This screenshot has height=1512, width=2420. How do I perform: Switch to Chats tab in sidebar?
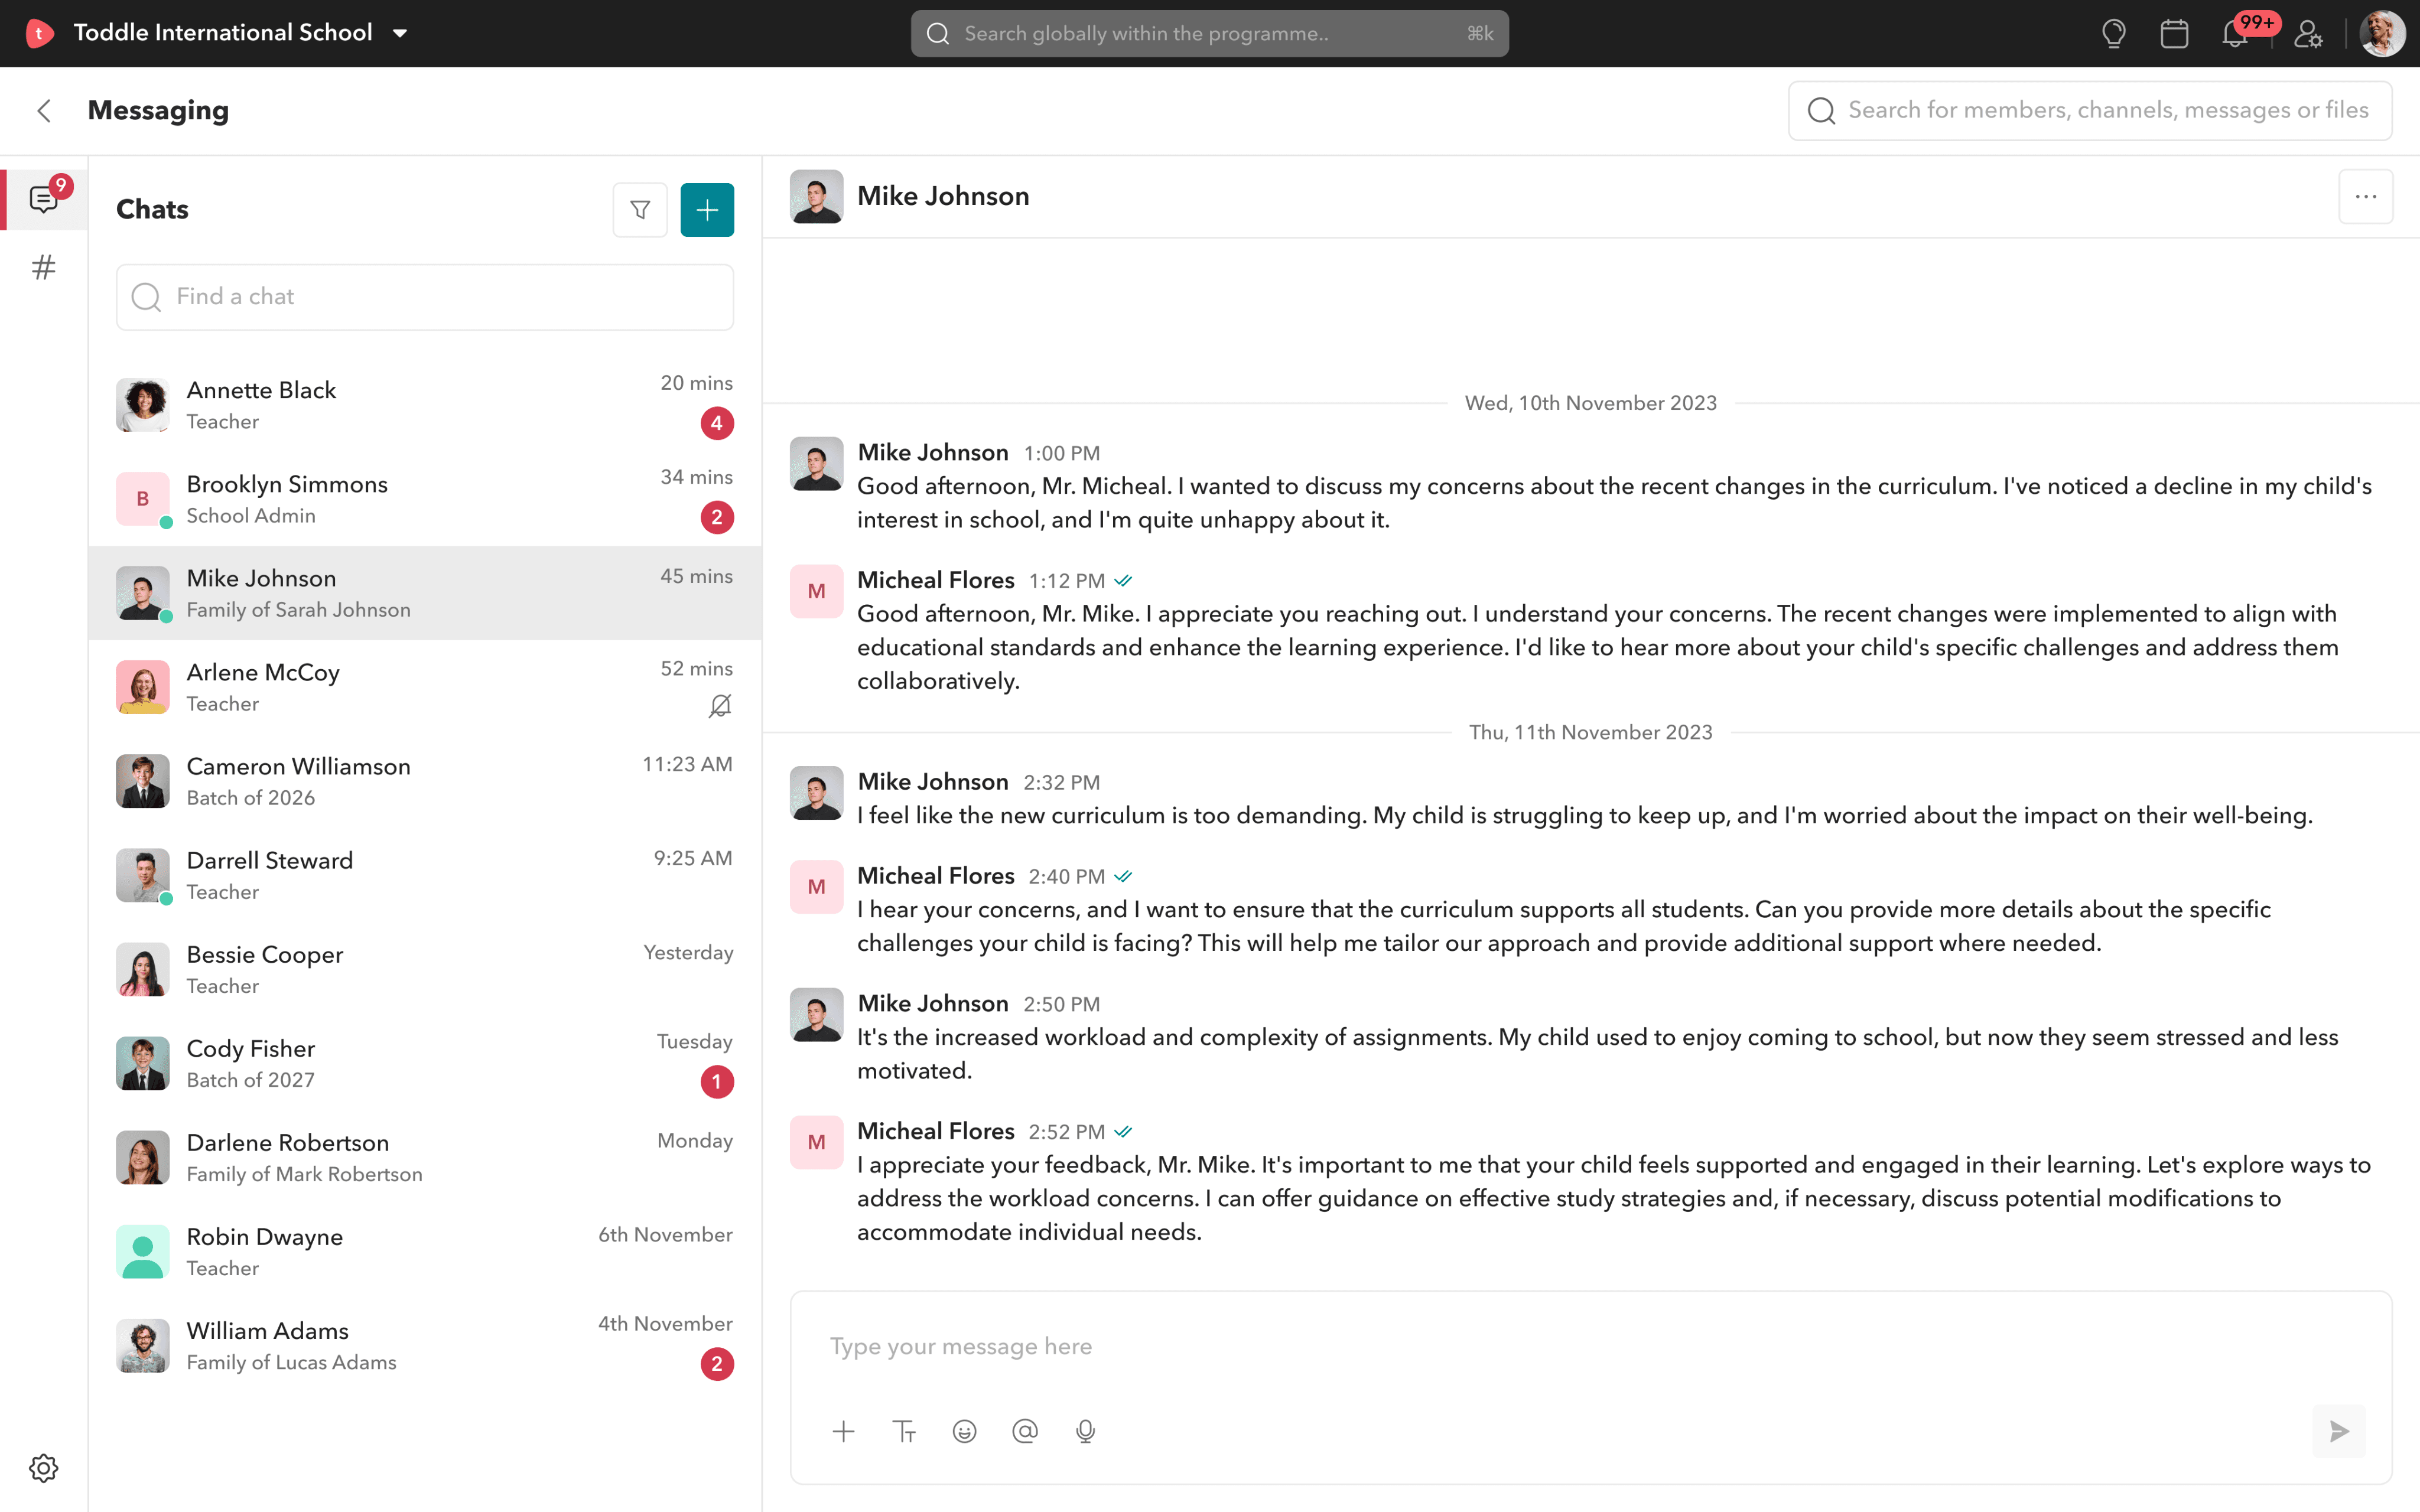point(43,199)
